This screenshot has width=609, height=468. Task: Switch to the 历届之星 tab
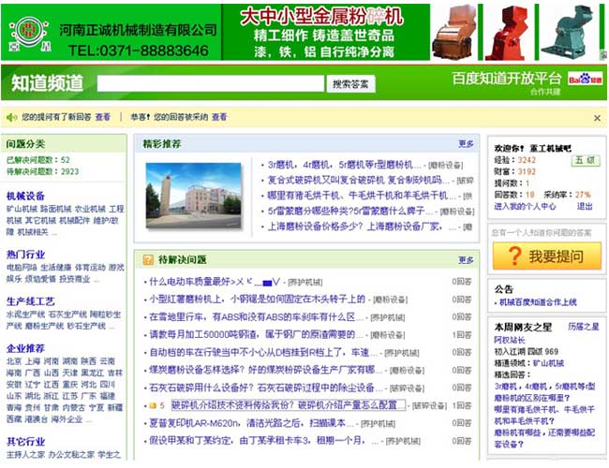(584, 327)
